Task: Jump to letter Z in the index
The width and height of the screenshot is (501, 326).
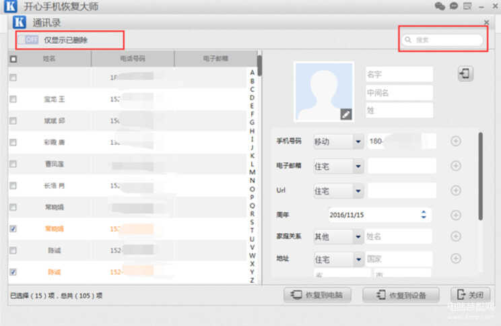Action: tap(252, 280)
